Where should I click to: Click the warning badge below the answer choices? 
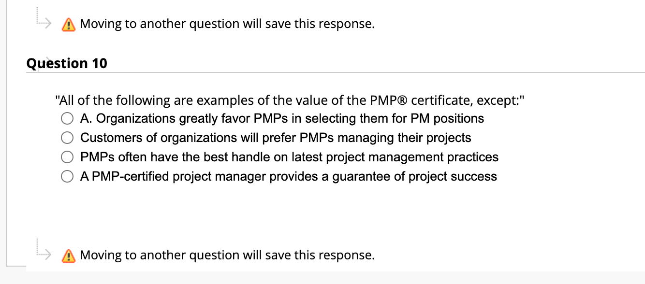(68, 256)
